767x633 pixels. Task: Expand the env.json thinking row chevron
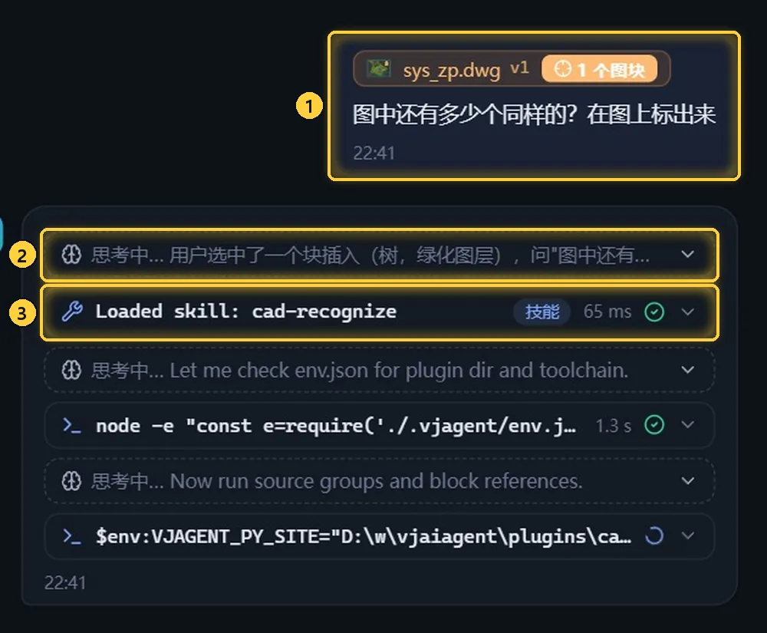688,371
